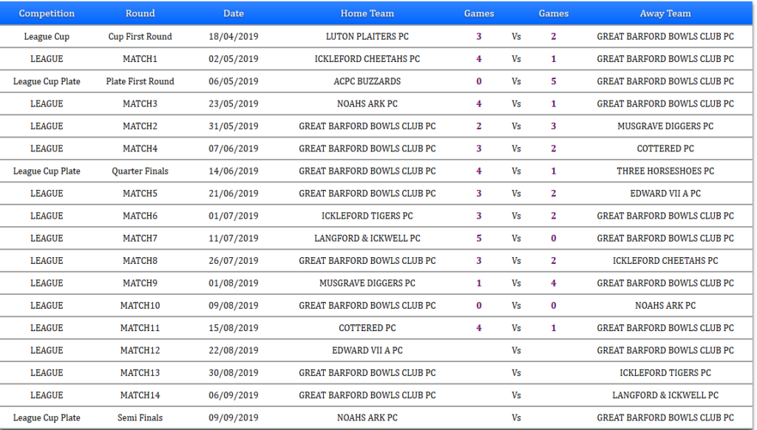Click date 15/08/2019
This screenshot has width=757, height=430.
coord(233,328)
